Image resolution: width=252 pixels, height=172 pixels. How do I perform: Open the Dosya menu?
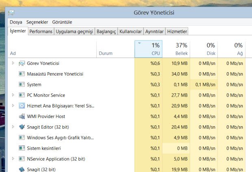(x=16, y=22)
